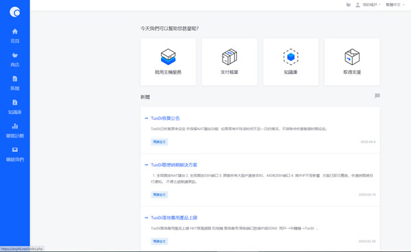The width and height of the screenshot is (411, 252).
Task: Click the date 2020-05-19
Action: click(367, 194)
